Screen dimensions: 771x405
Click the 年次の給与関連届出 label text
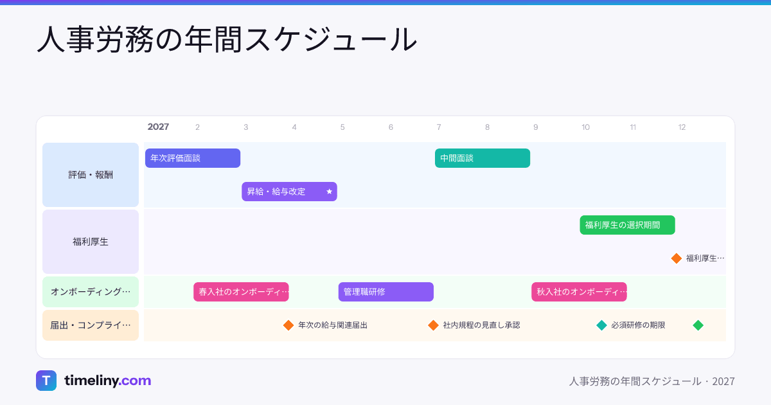click(x=333, y=325)
